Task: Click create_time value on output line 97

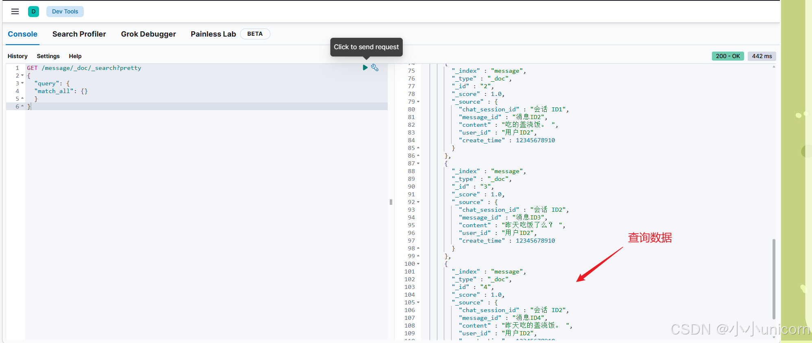Action: point(535,241)
